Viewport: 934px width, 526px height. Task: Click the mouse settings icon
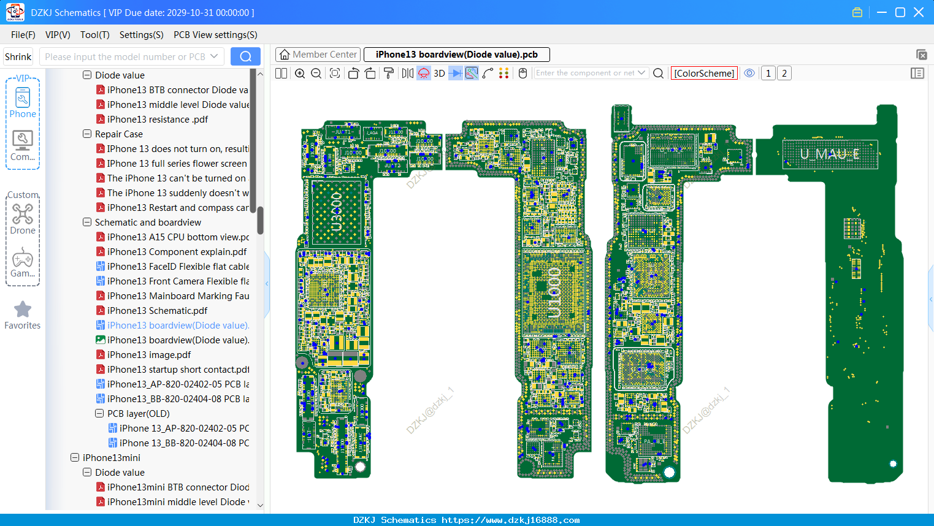pos(523,73)
